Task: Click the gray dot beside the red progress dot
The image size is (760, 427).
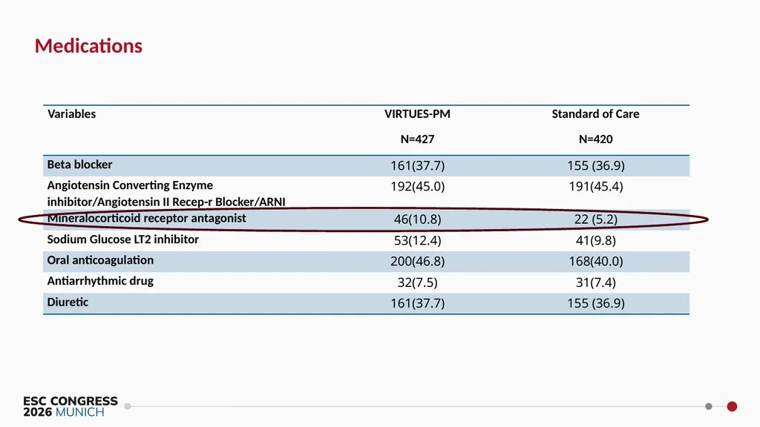Action: tap(709, 407)
